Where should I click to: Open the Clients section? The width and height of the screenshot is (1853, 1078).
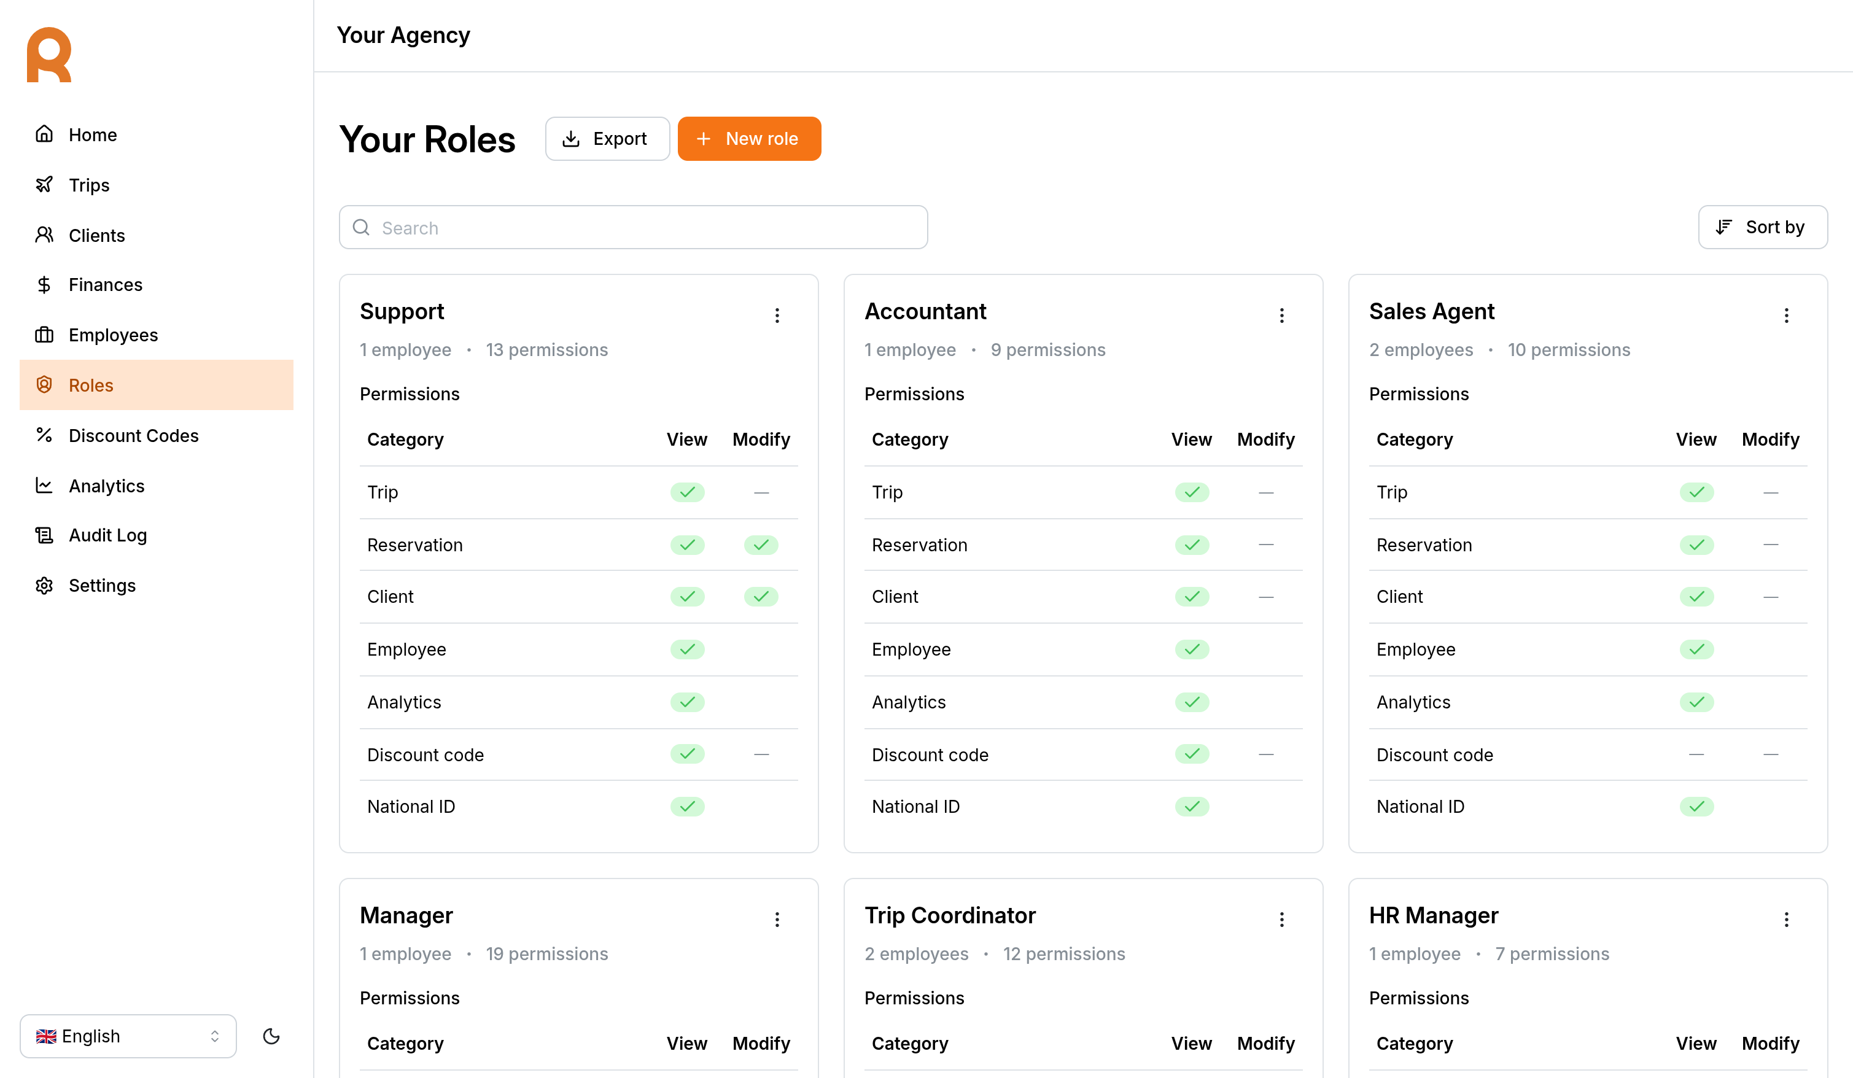157,235
